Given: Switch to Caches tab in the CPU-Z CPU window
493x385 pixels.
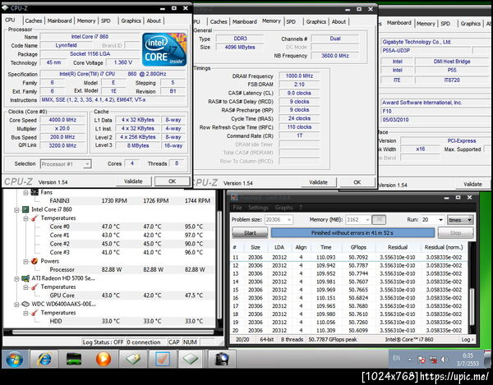Looking at the screenshot, I should (34, 21).
